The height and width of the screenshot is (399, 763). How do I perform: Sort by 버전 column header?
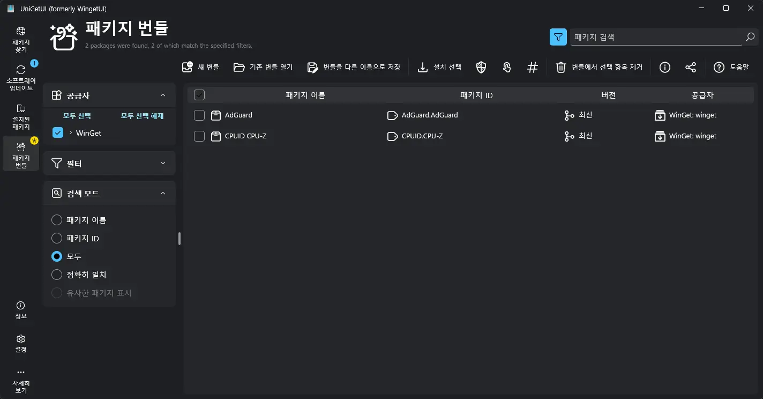point(609,95)
